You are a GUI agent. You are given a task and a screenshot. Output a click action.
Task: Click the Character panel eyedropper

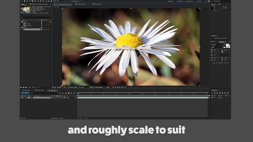(x=224, y=45)
